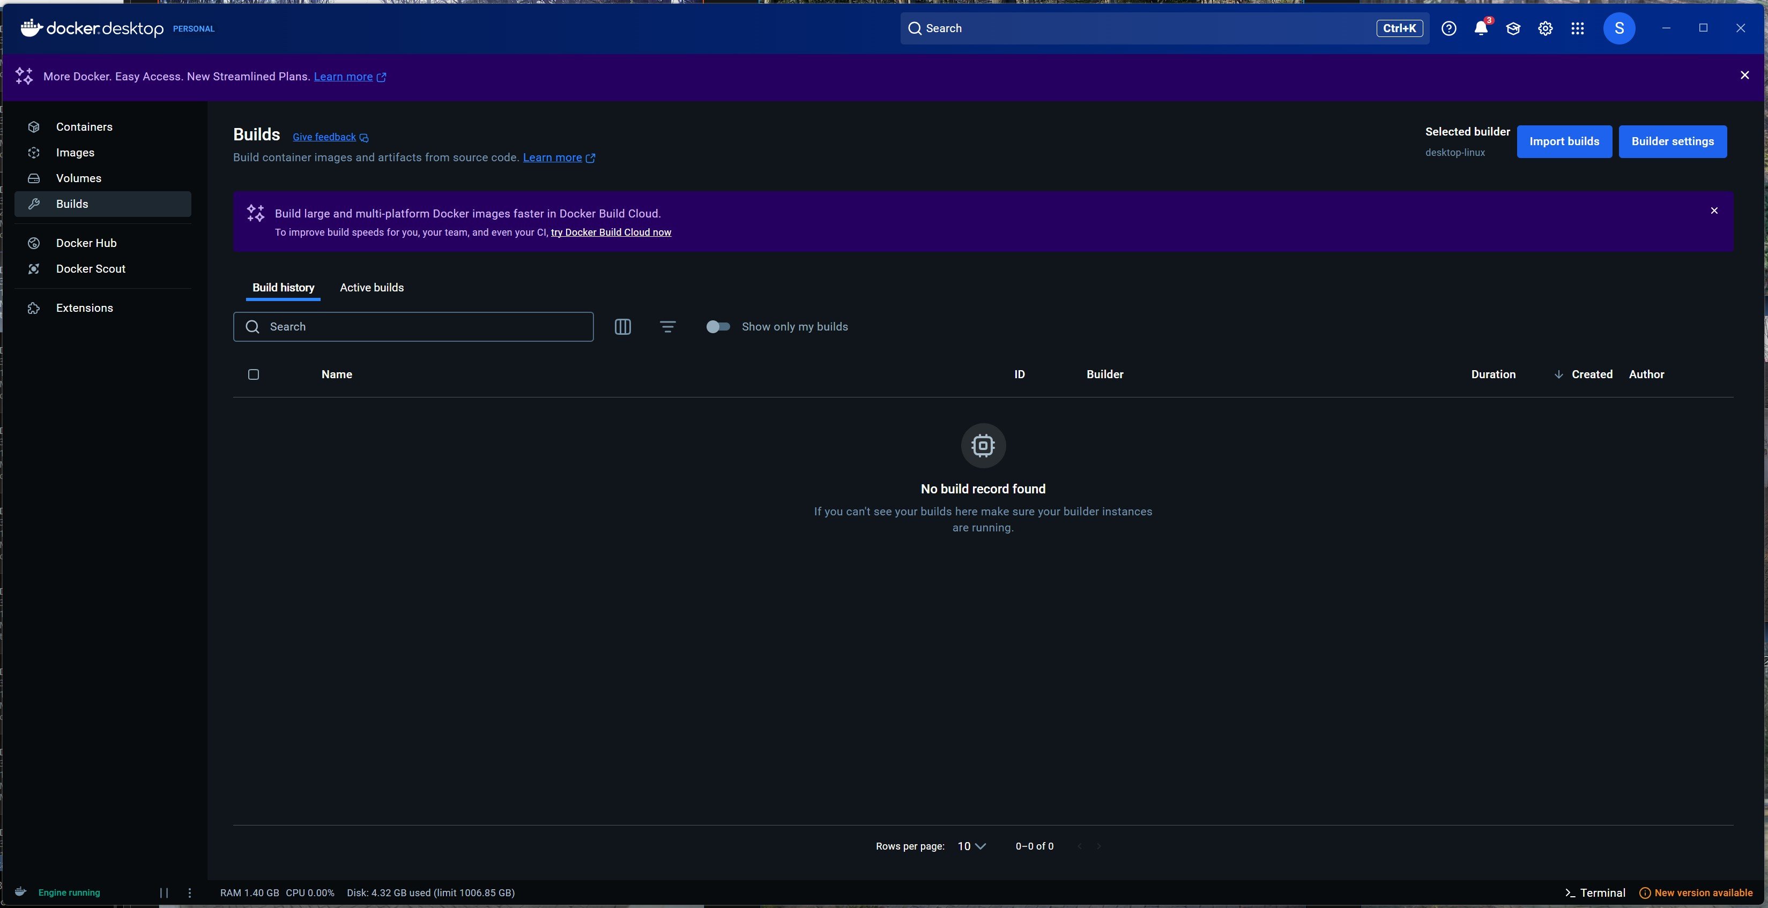Screen dimensions: 1768x908
Task: Open Settings gear icon in header
Action: click(1545, 28)
